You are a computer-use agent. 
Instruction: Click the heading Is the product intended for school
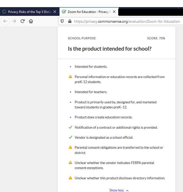[110, 49]
